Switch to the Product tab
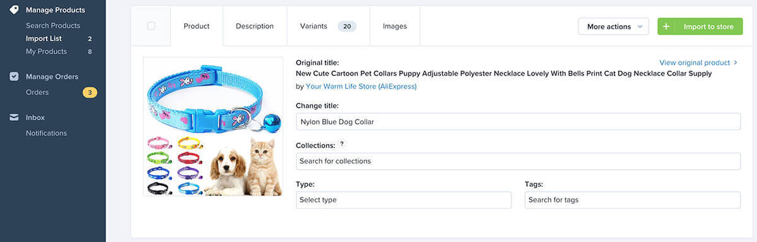 196,26
